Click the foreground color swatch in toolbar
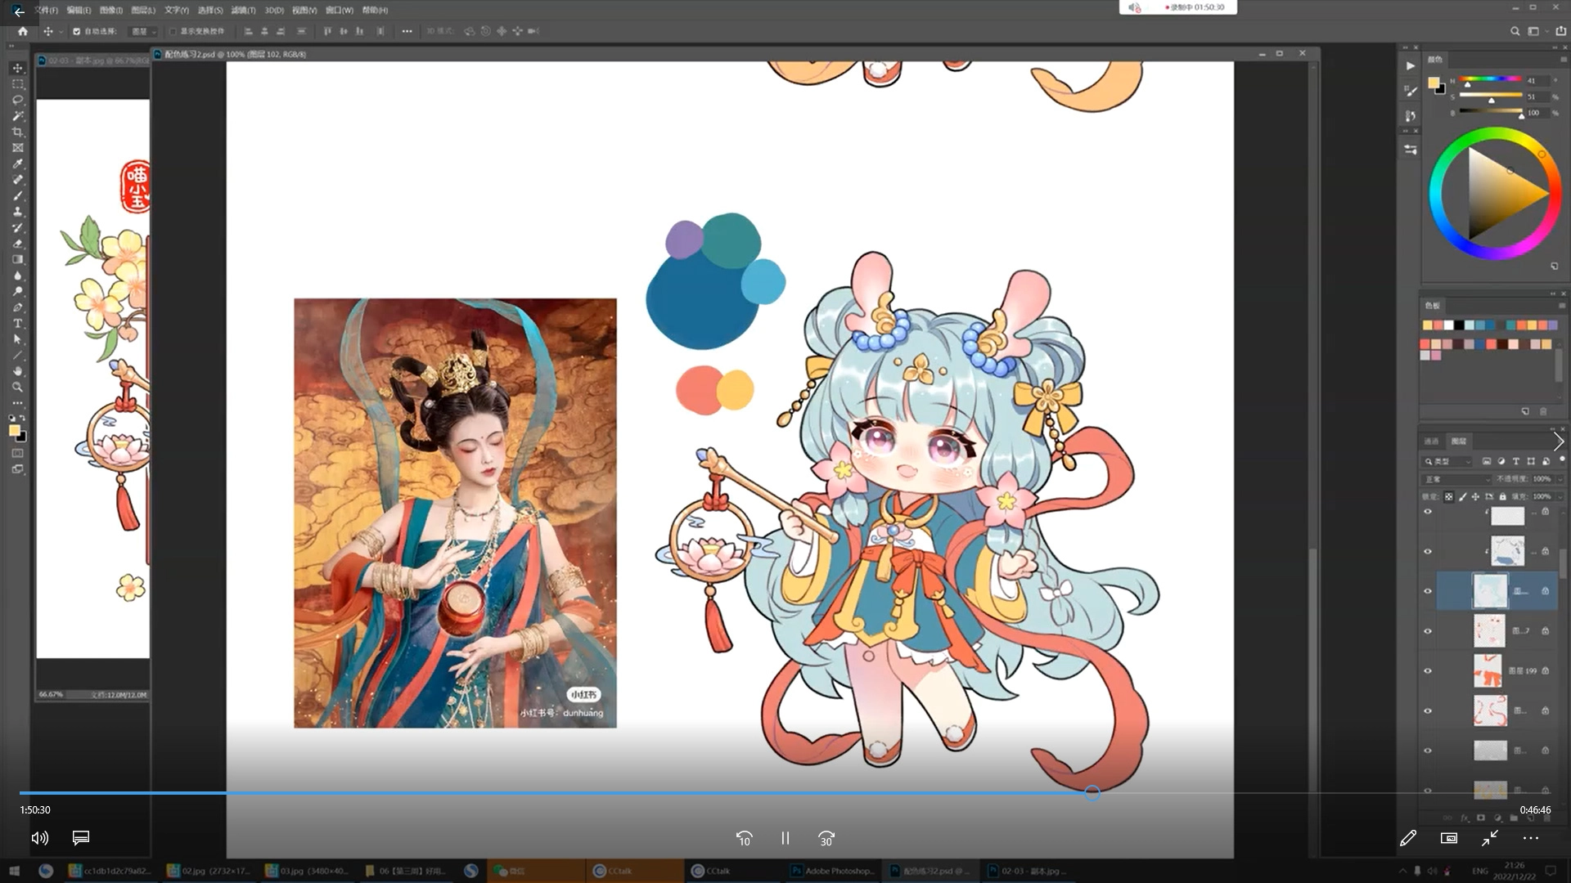1571x883 pixels. pos(14,431)
